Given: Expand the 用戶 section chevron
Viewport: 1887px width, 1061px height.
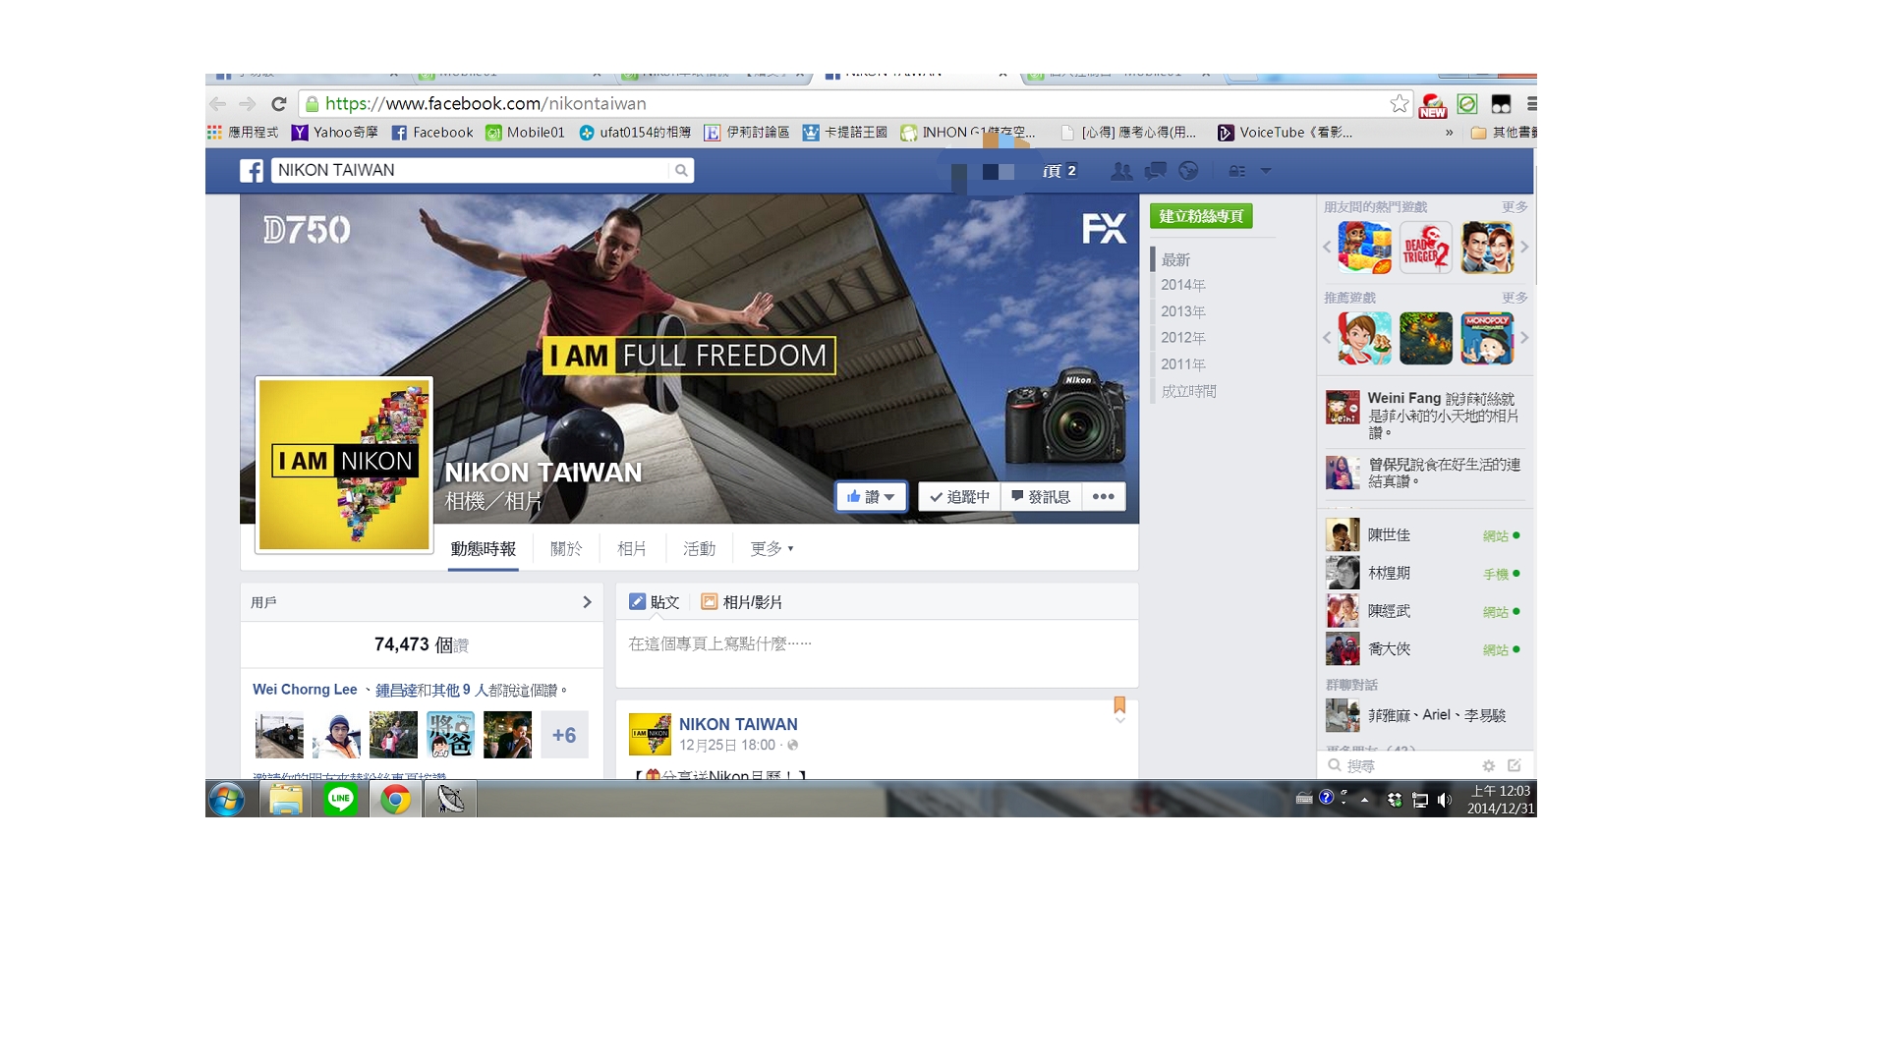Looking at the screenshot, I should pyautogui.click(x=587, y=602).
